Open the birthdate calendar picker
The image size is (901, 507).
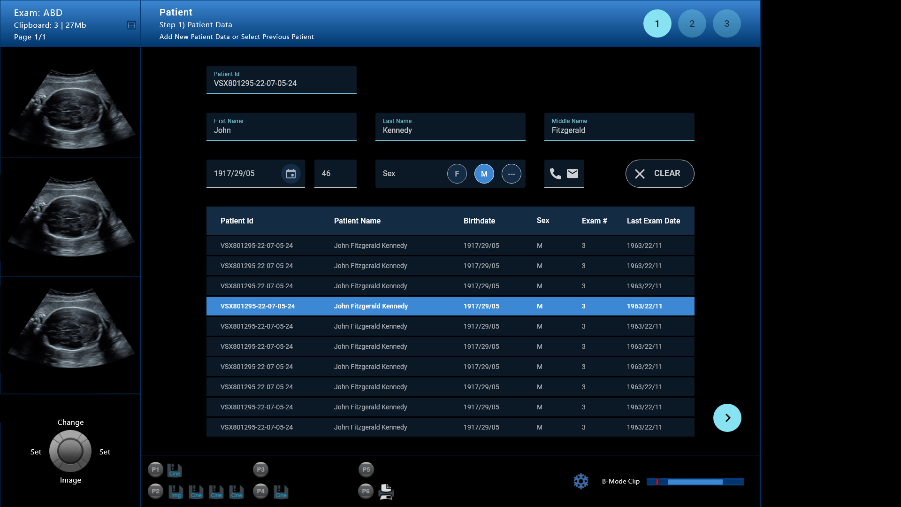[290, 174]
